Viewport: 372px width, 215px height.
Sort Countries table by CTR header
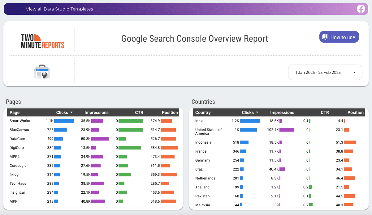325,112
